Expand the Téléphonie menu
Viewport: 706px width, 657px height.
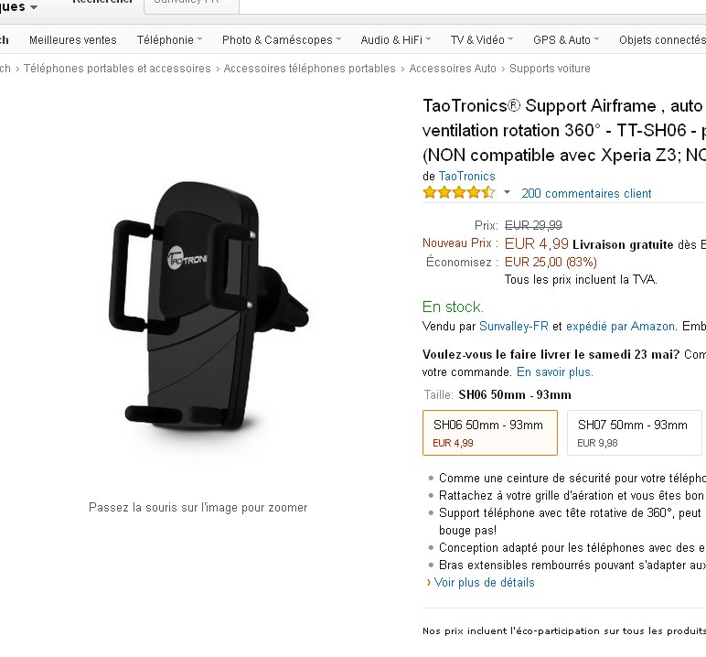coord(169,40)
